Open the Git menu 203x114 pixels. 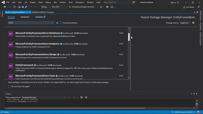pyautogui.click(x=26, y=2)
